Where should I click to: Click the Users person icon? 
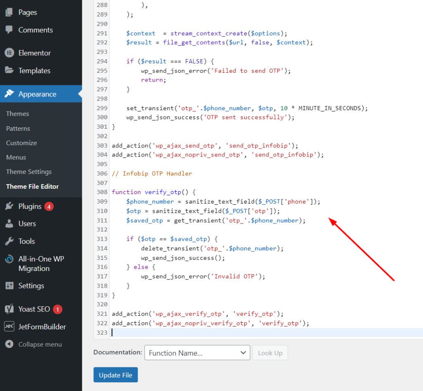click(x=9, y=224)
